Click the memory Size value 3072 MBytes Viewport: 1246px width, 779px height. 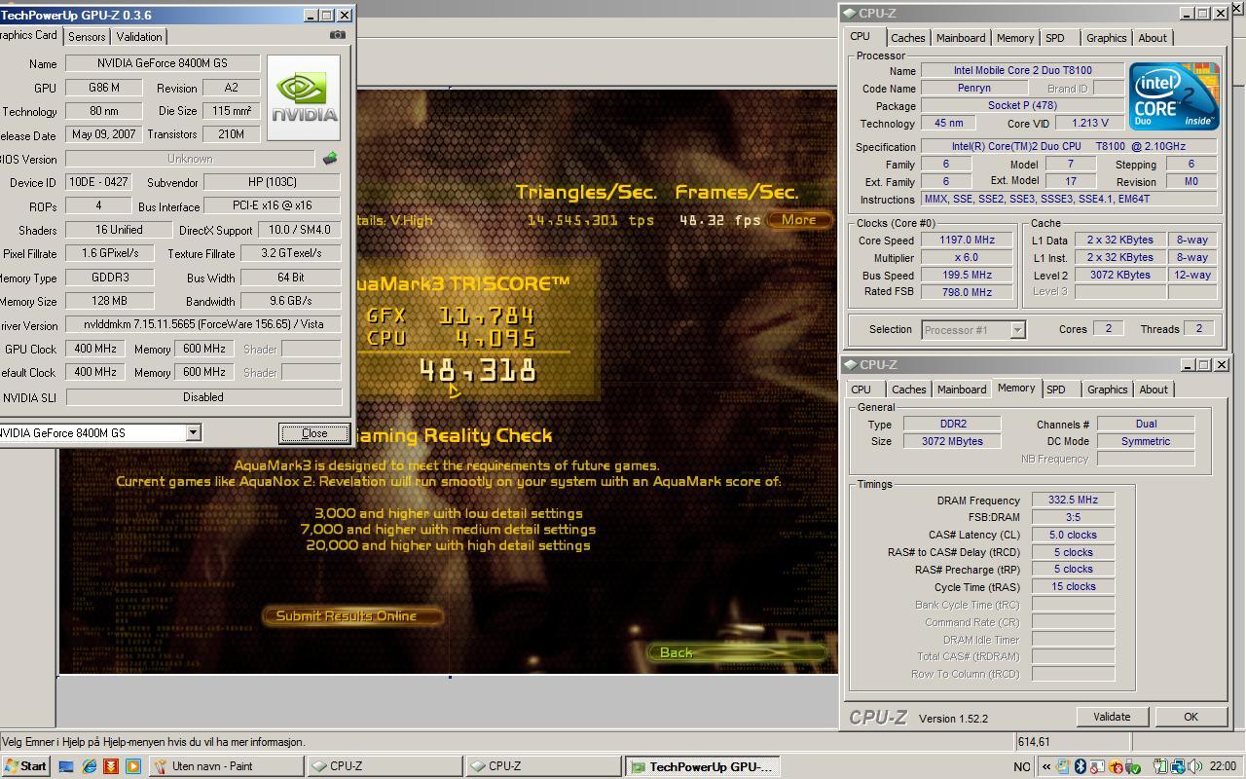pyautogui.click(x=952, y=441)
